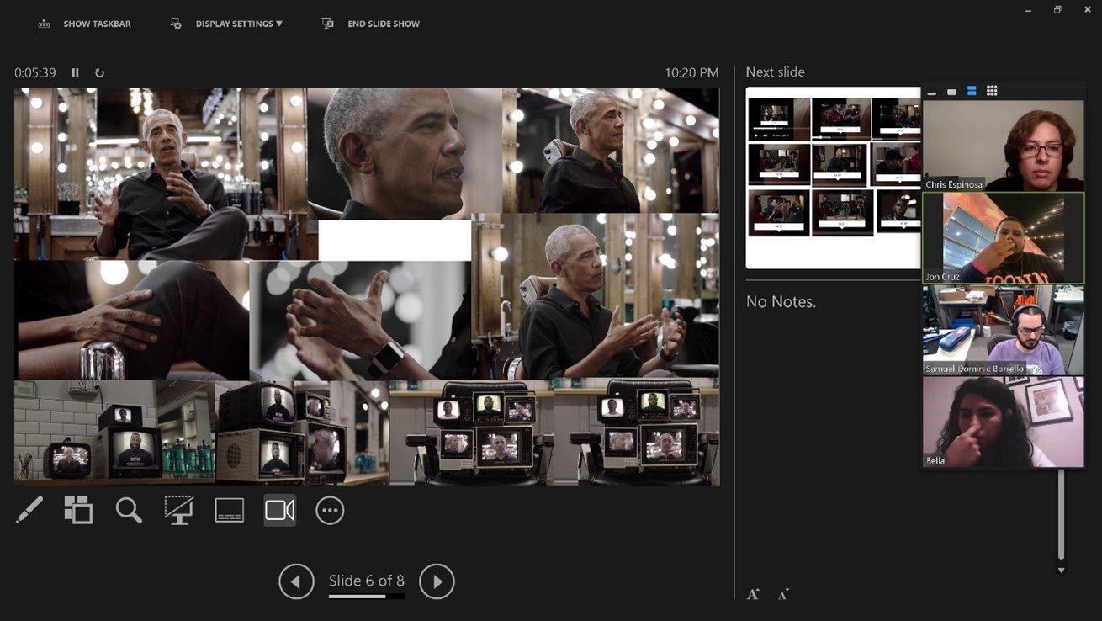The height and width of the screenshot is (621, 1102).
Task: Open the See All Slides grid
Action: point(78,510)
